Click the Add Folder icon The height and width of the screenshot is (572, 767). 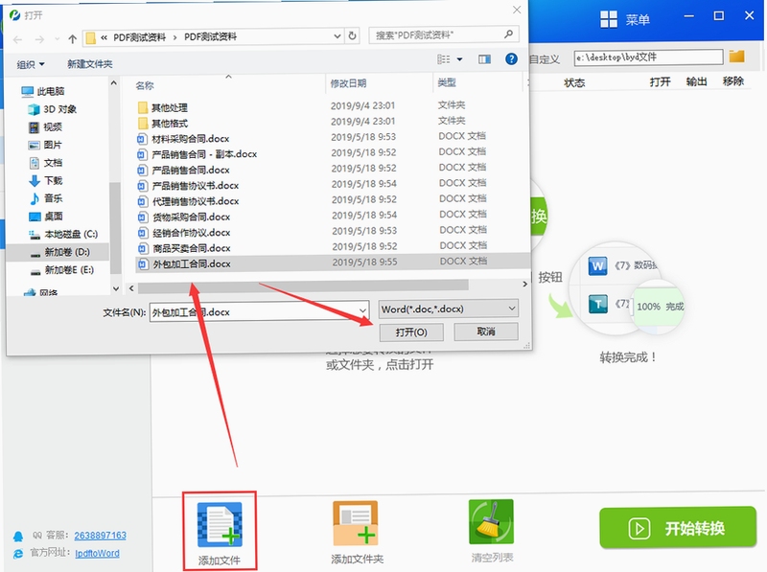(x=356, y=523)
